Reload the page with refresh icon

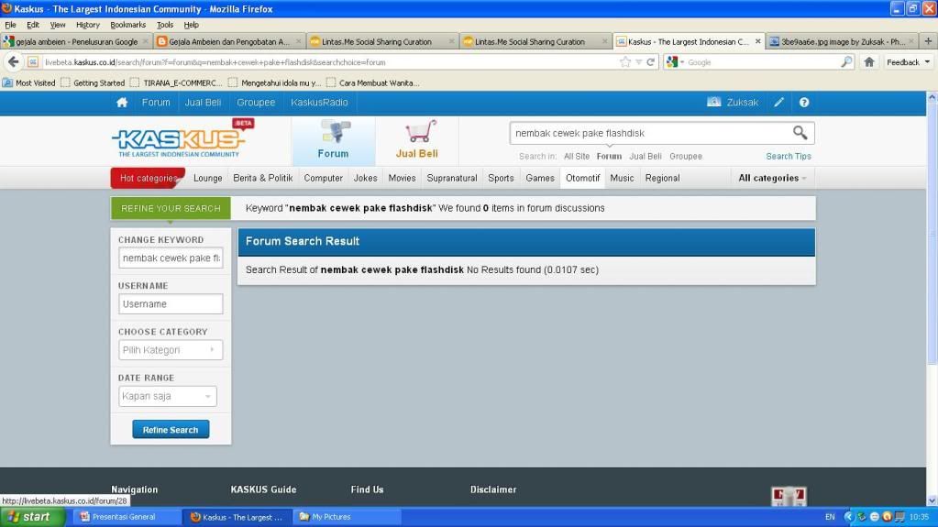click(x=650, y=62)
